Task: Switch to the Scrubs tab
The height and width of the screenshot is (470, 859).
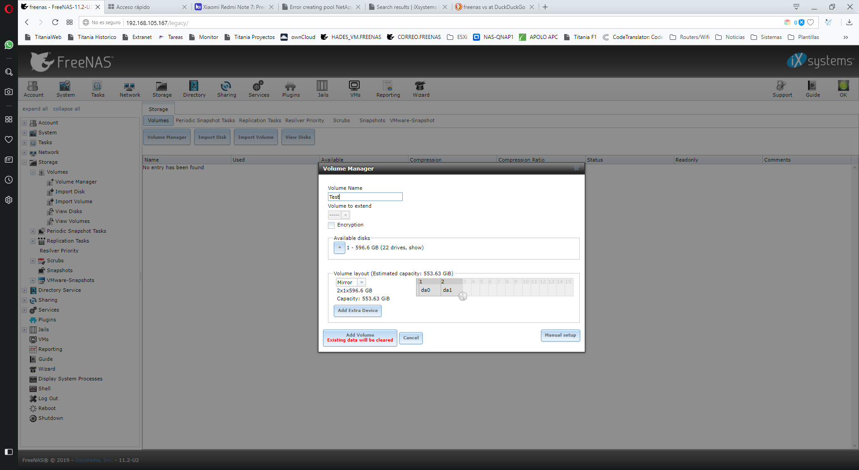Action: click(x=341, y=120)
